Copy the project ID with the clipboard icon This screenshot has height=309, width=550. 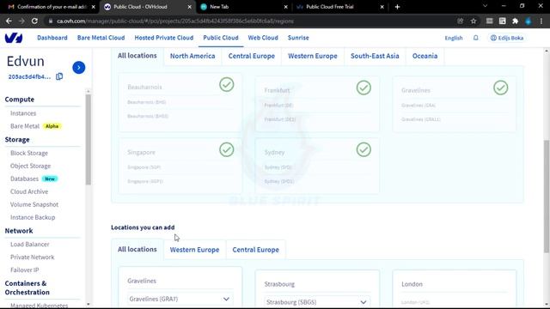[x=59, y=76]
